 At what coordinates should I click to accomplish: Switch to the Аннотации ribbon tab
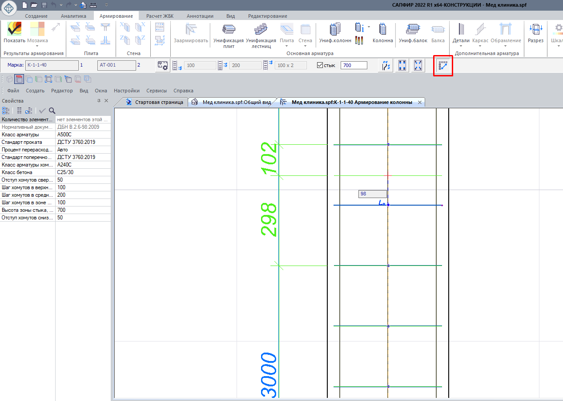(x=200, y=16)
